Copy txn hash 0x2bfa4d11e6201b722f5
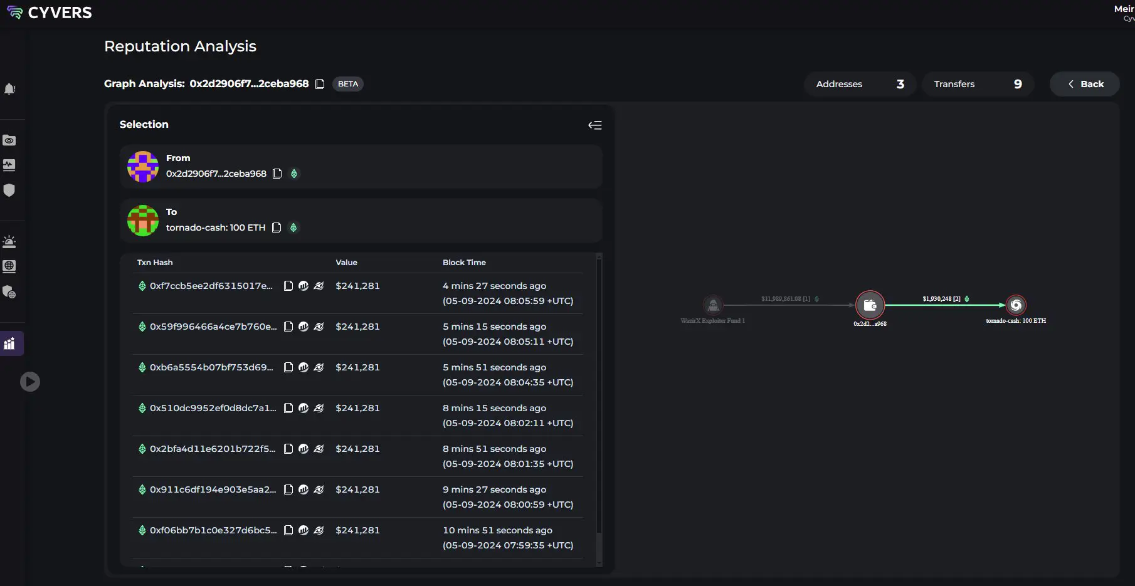1135x586 pixels. pyautogui.click(x=288, y=449)
